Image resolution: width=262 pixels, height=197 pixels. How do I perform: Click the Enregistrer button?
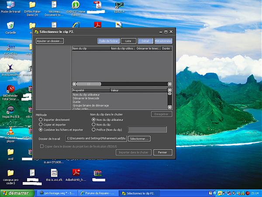(162, 114)
